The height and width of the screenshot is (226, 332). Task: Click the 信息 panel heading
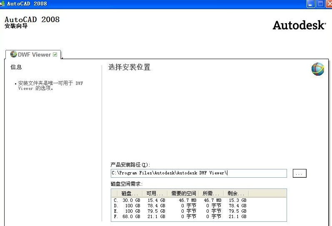(x=16, y=67)
